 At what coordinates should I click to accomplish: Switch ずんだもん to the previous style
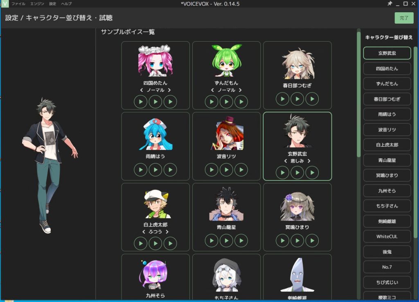point(212,90)
